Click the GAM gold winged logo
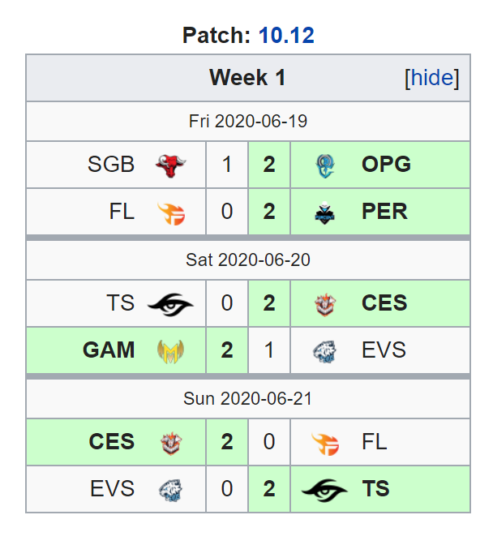This screenshot has width=493, height=545. [x=170, y=351]
